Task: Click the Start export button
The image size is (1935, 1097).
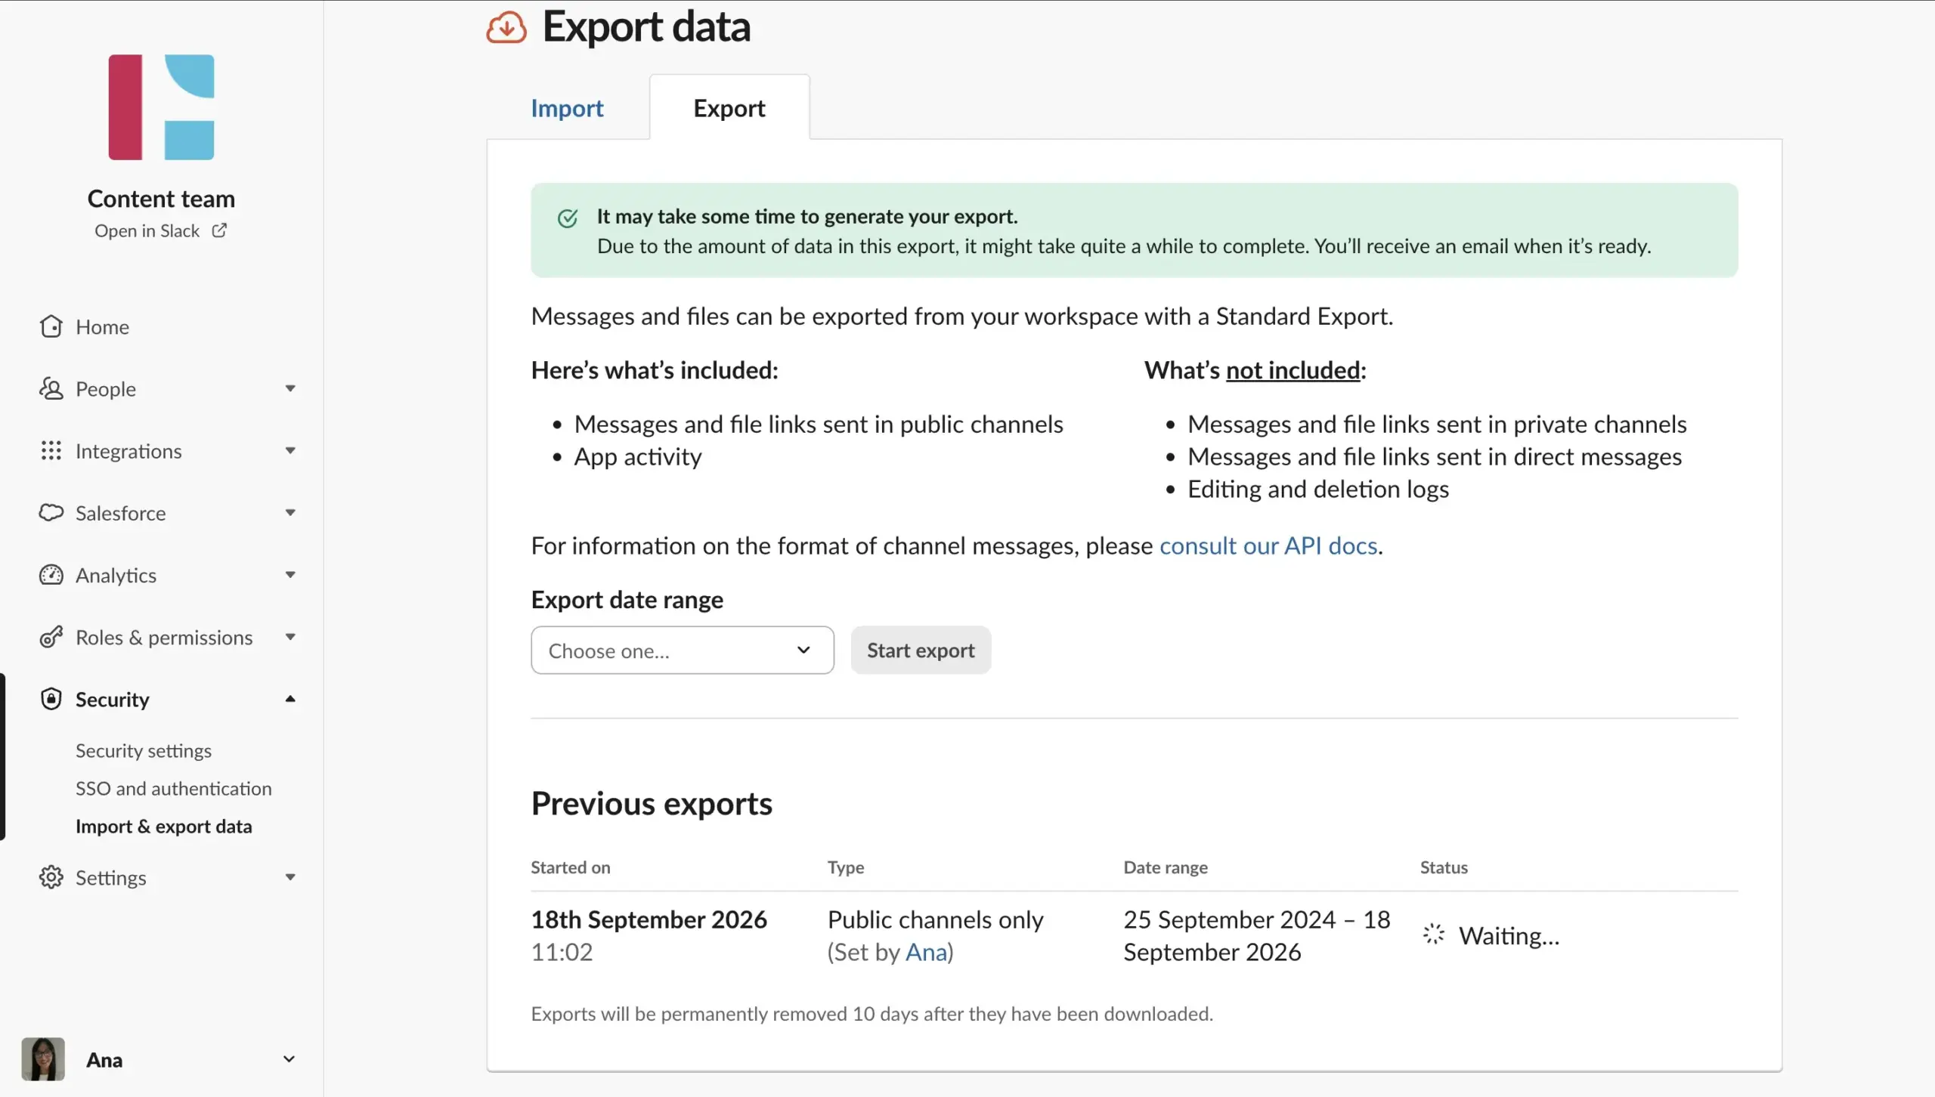Action: (x=921, y=650)
